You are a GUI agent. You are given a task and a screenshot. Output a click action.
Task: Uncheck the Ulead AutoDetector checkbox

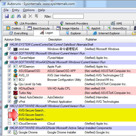(x=9, y=97)
